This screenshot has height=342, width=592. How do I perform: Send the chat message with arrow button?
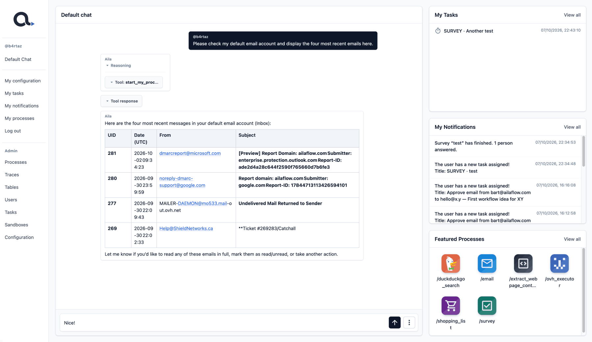[395, 323]
